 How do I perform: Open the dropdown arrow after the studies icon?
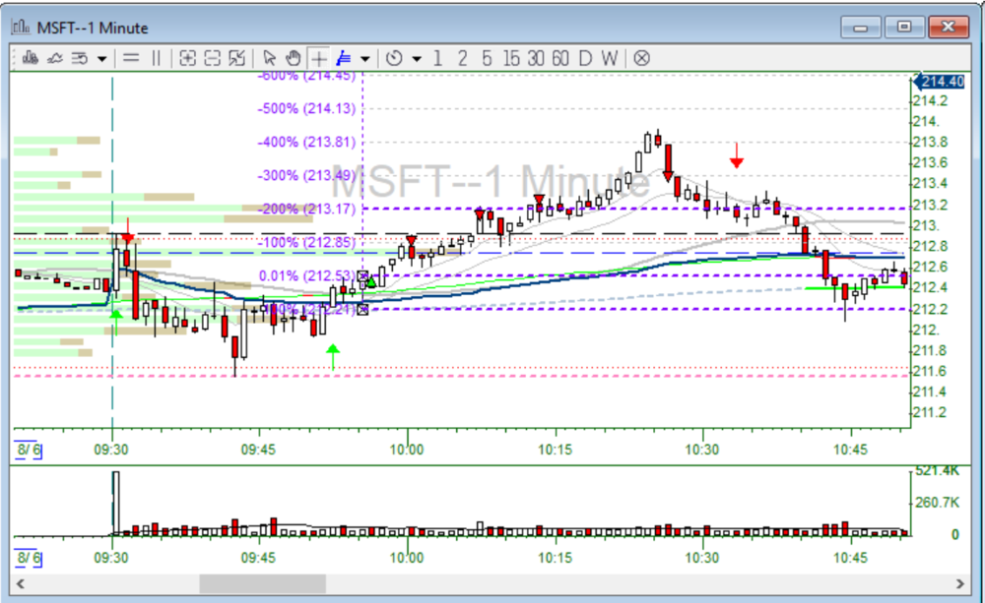101,59
